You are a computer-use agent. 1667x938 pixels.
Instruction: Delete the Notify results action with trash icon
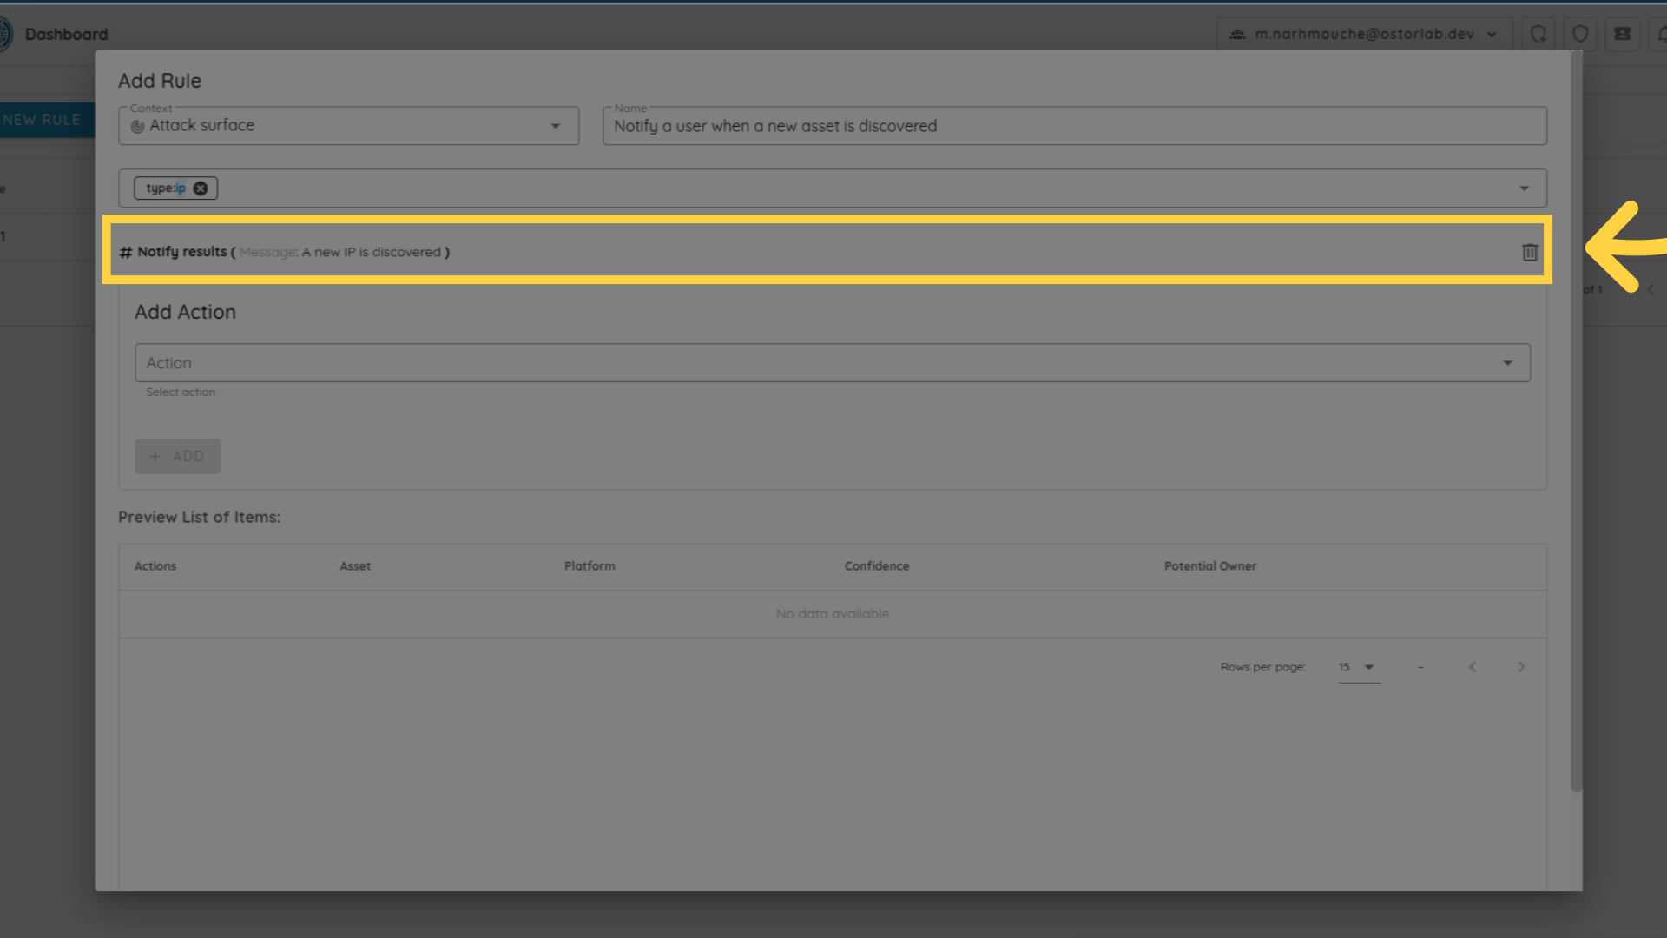pos(1529,252)
